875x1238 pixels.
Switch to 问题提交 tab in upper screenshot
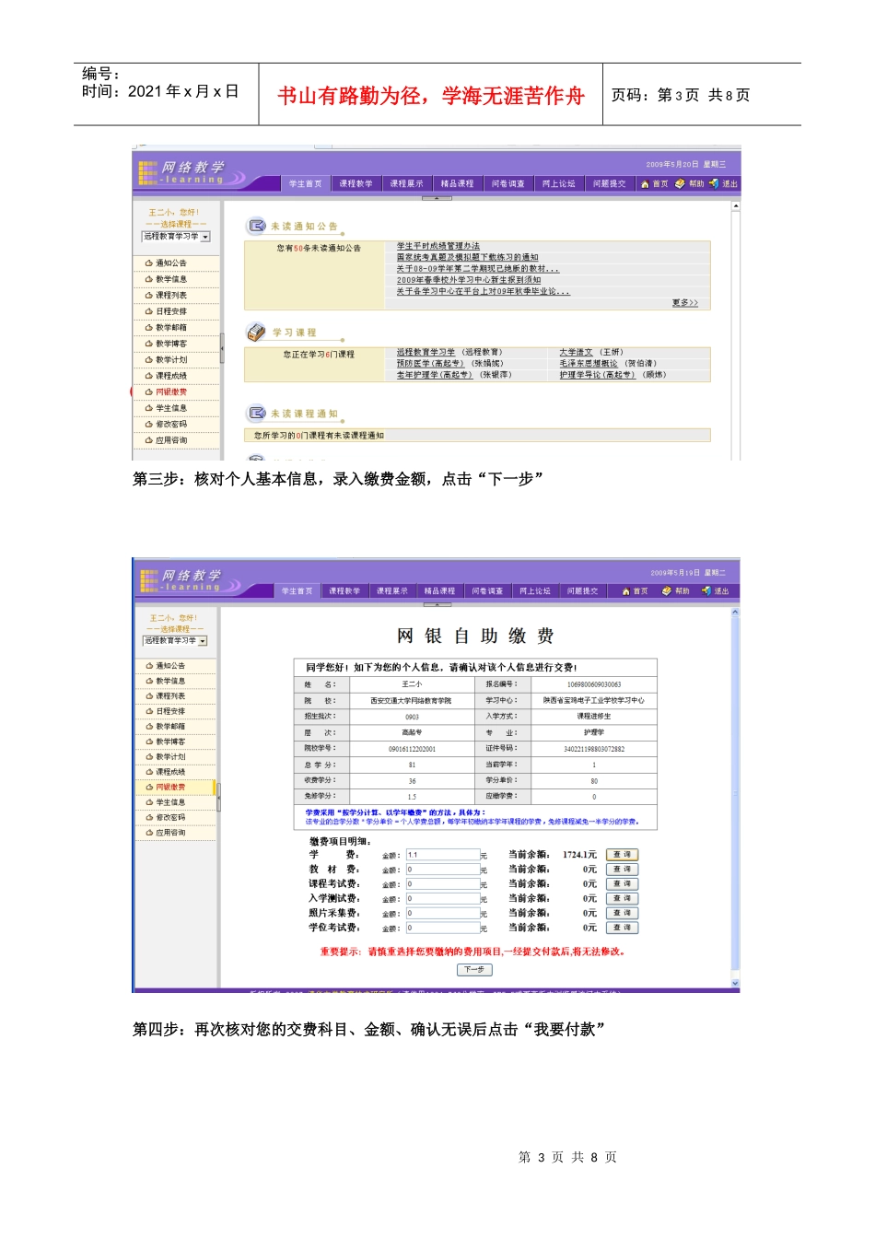(609, 184)
